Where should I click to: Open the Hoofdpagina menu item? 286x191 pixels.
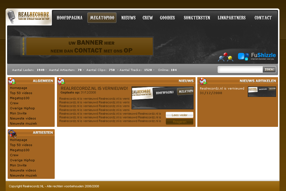69,18
